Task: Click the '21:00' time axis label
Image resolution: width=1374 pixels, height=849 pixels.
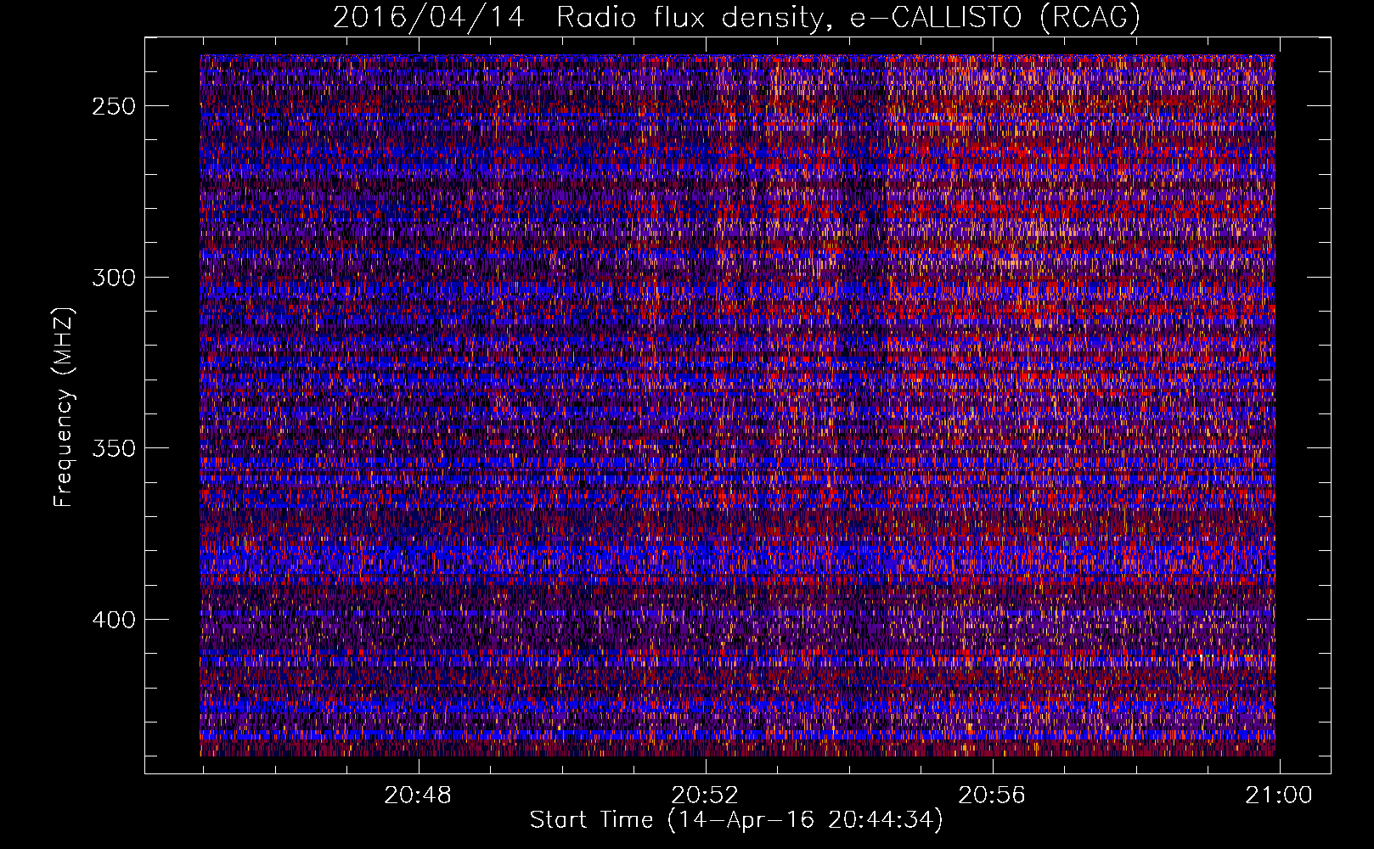Action: click(x=1279, y=796)
